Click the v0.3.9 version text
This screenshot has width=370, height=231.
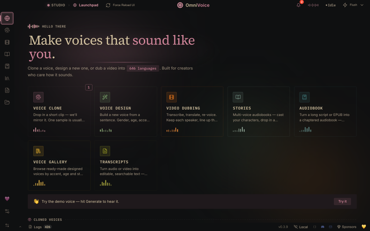pos(283,227)
